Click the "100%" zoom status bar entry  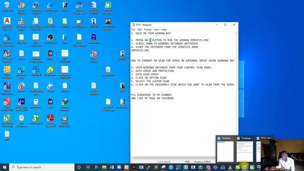187,161
